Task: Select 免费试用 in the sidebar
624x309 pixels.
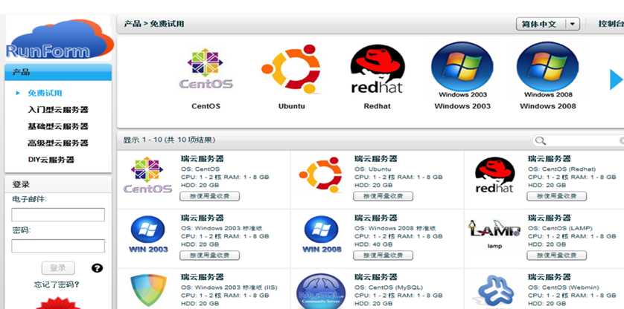Action: point(45,94)
